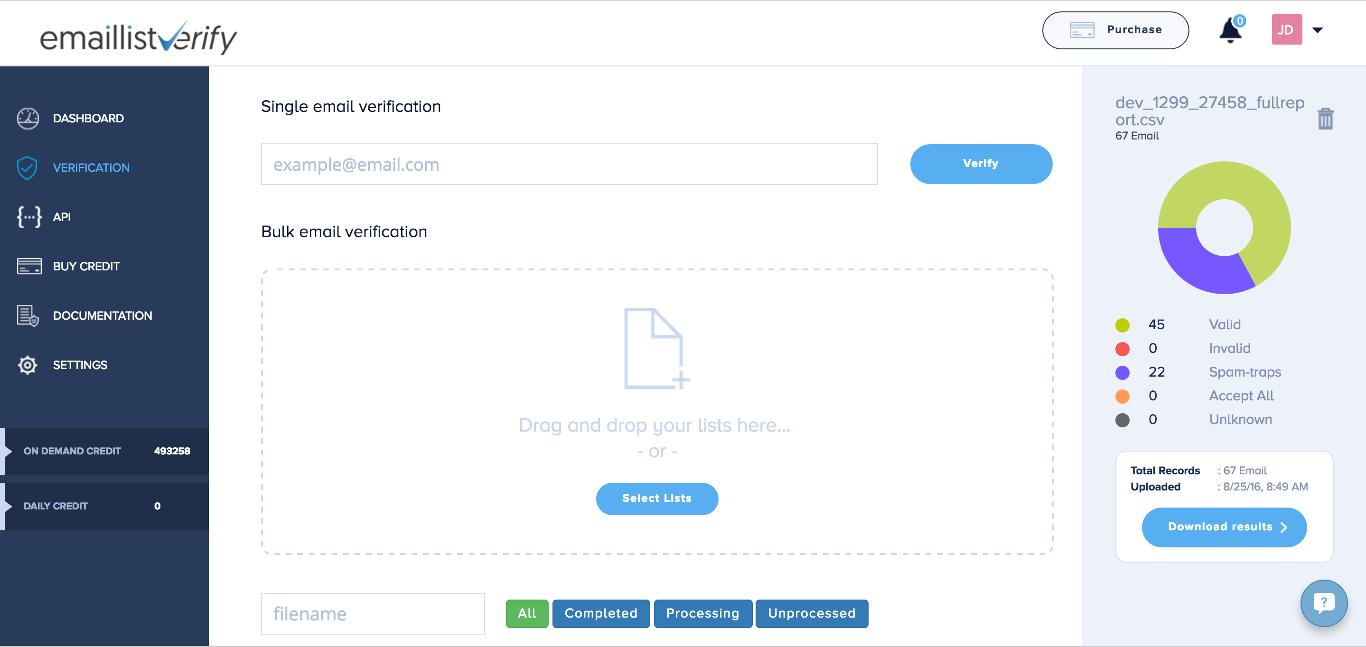
Task: Show only Completed lists
Action: (601, 614)
